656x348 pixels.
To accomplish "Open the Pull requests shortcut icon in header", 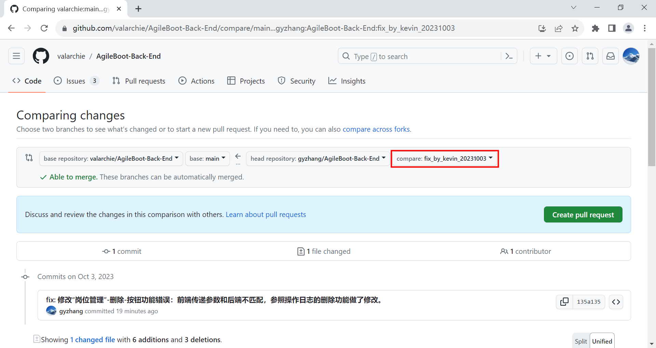I will coord(590,56).
